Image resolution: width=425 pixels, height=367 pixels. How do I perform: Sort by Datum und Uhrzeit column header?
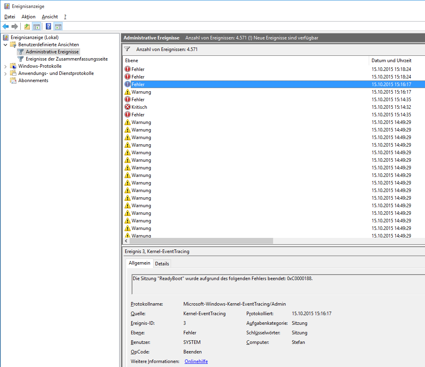tap(397, 61)
